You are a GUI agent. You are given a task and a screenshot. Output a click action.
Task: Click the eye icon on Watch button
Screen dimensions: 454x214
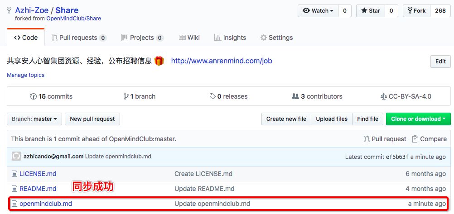306,11
